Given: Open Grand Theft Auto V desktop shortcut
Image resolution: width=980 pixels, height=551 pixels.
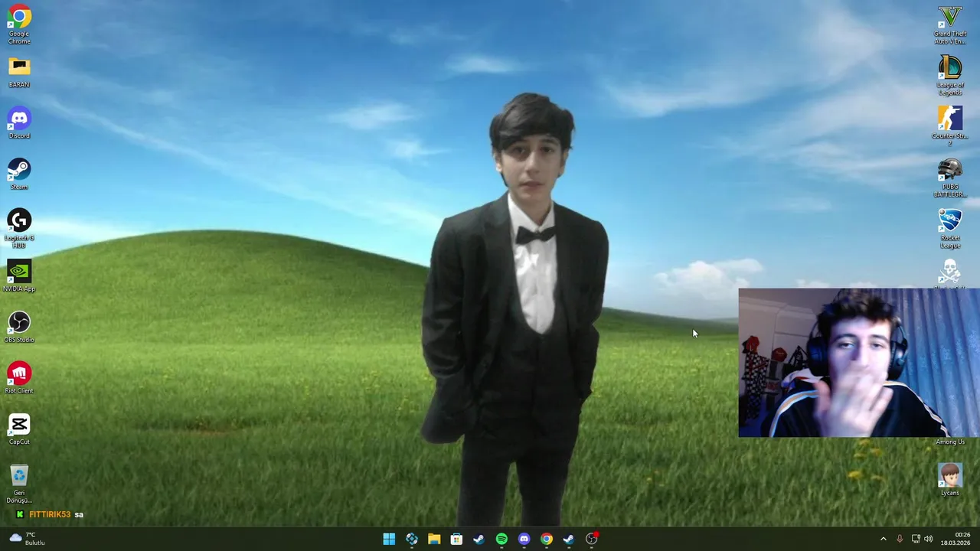Looking at the screenshot, I should point(950,24).
